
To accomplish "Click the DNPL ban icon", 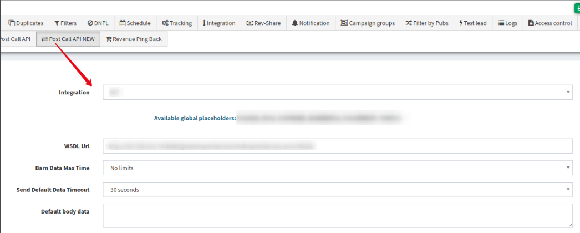I will (x=90, y=23).
